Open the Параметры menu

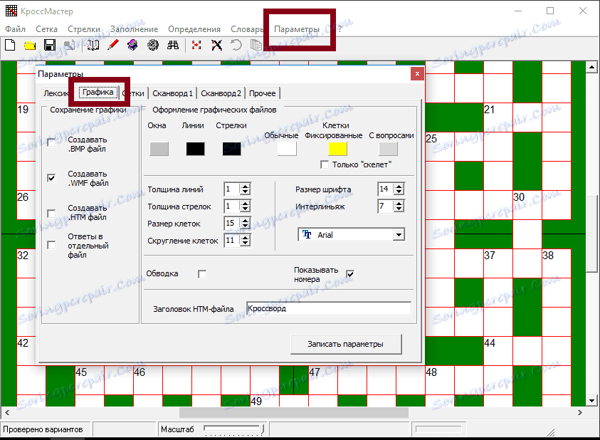pos(297,29)
